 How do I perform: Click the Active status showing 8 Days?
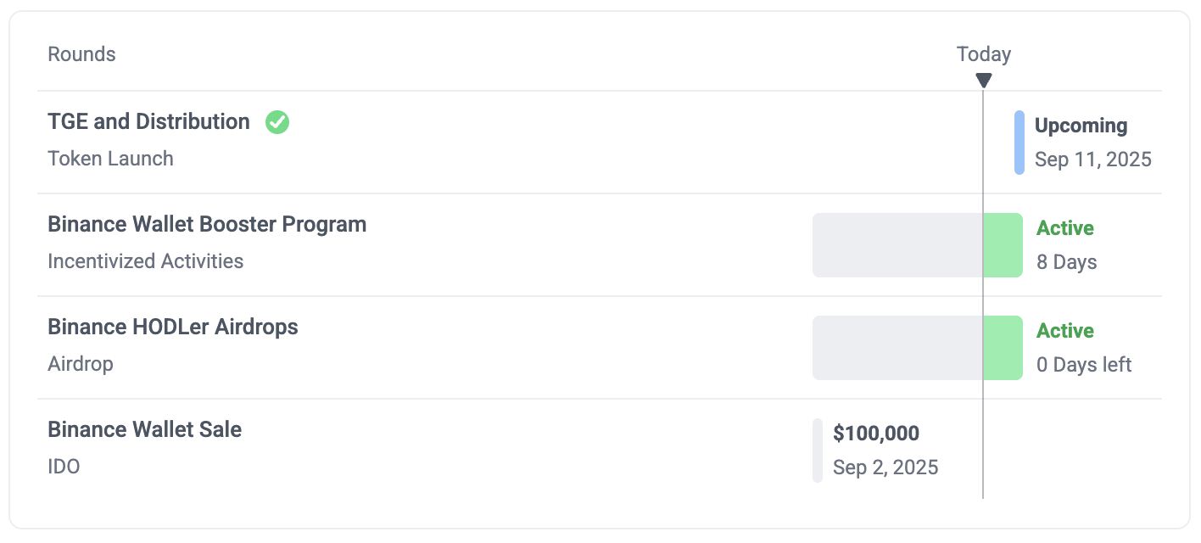pos(1065,228)
